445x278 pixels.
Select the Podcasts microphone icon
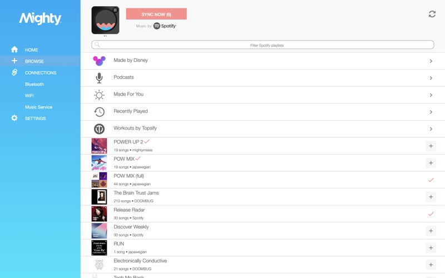pyautogui.click(x=99, y=78)
